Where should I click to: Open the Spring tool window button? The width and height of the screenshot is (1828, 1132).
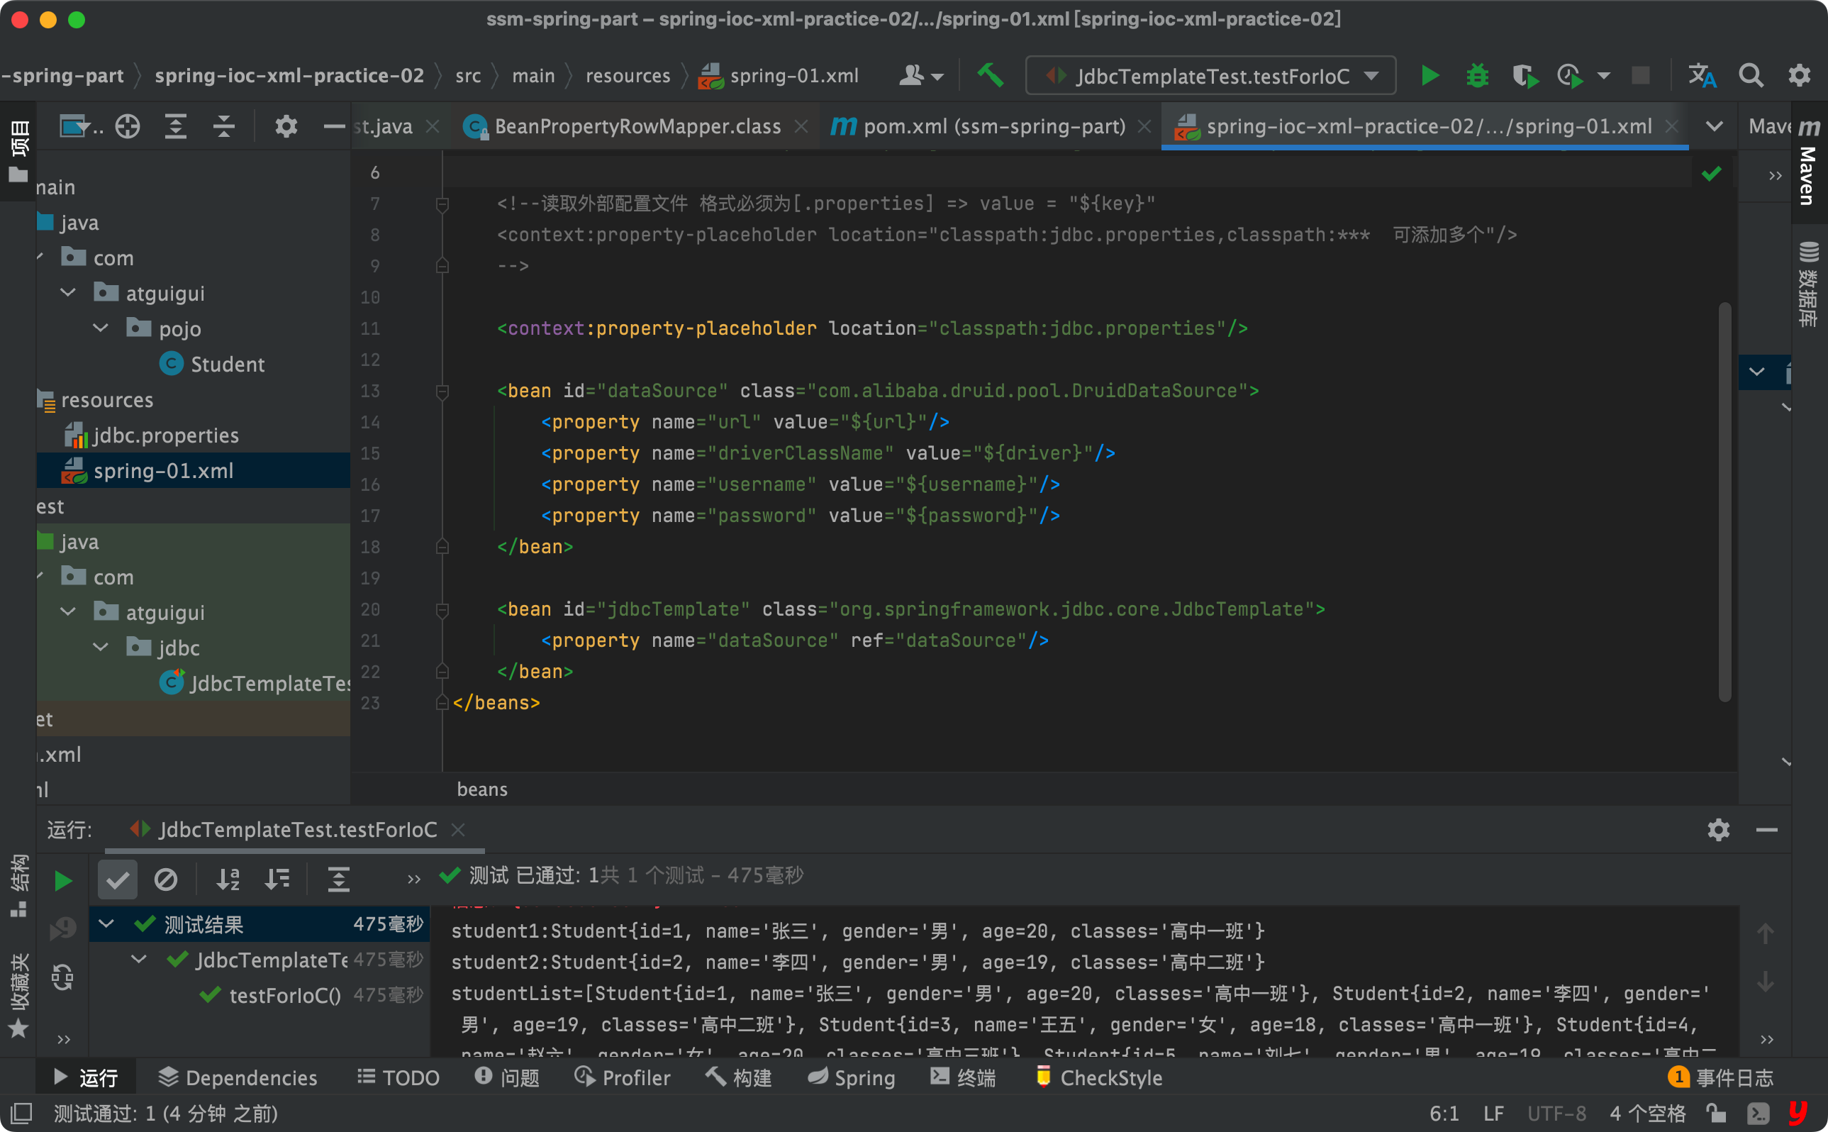click(x=852, y=1077)
